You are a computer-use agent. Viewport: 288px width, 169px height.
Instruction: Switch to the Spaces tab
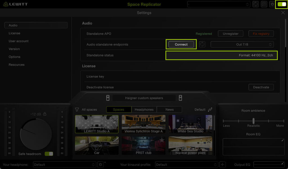tap(119, 109)
